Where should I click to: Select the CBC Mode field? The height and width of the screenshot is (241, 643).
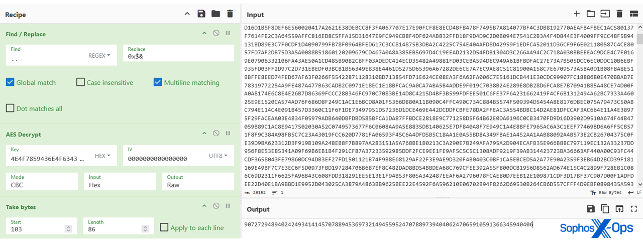pyautogui.click(x=42, y=181)
